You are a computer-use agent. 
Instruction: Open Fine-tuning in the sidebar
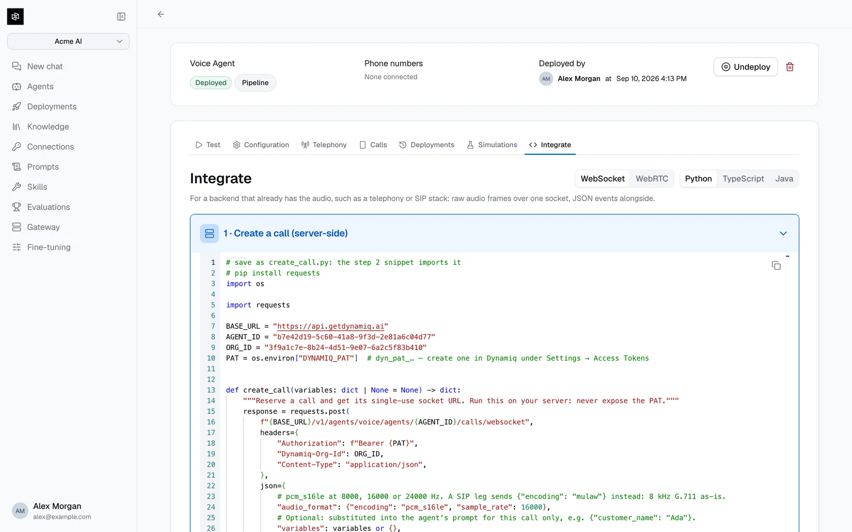click(x=68, y=247)
